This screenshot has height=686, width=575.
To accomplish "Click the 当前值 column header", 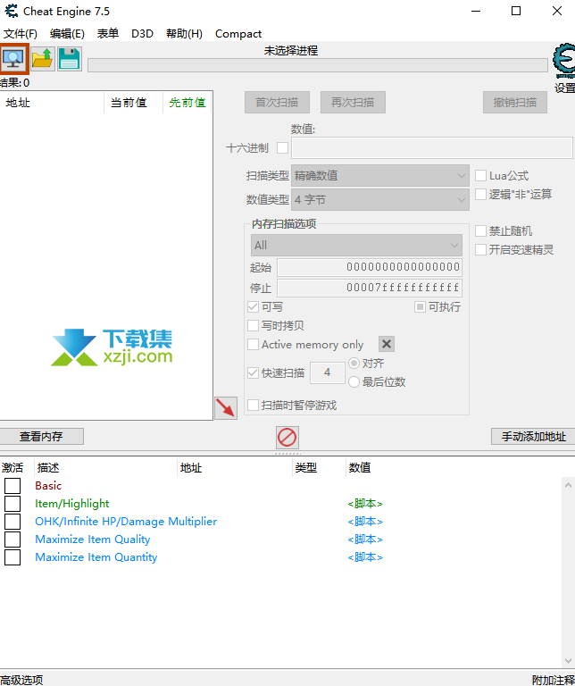I will (133, 103).
